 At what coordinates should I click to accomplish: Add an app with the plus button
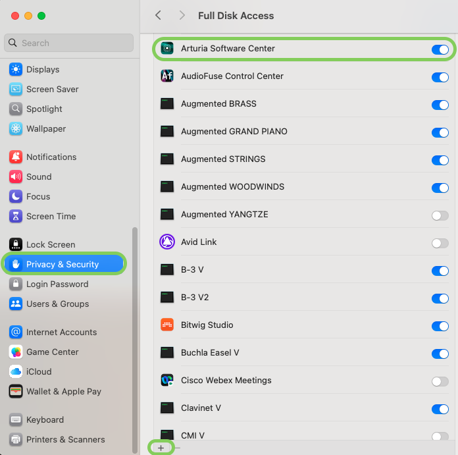click(x=161, y=448)
